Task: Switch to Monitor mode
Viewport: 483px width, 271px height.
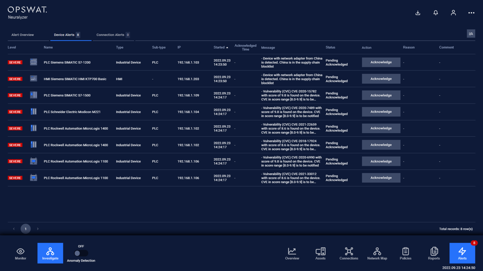Action: pyautogui.click(x=21, y=253)
